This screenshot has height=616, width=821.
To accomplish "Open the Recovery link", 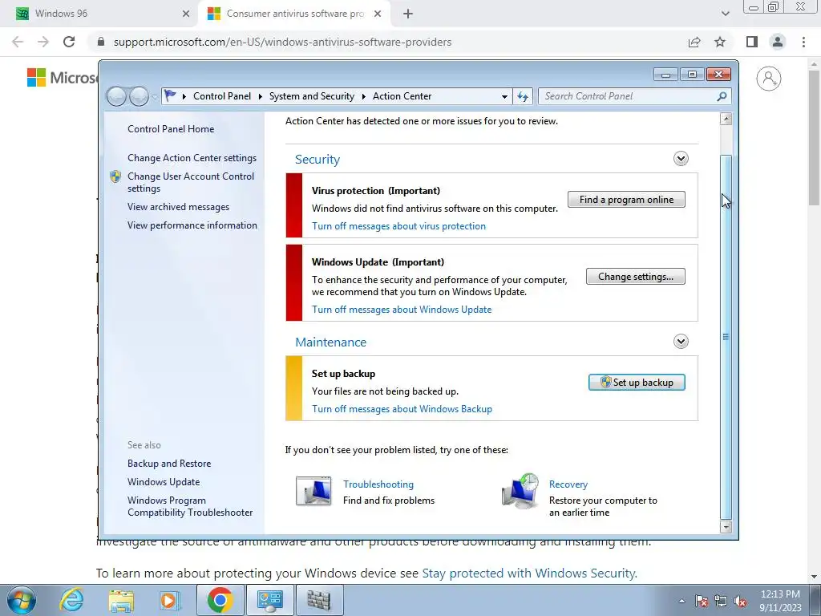I will click(568, 484).
